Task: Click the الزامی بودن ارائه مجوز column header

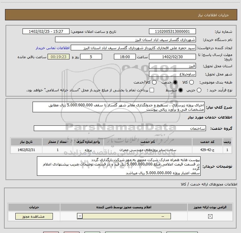Action: (x=210, y=207)
